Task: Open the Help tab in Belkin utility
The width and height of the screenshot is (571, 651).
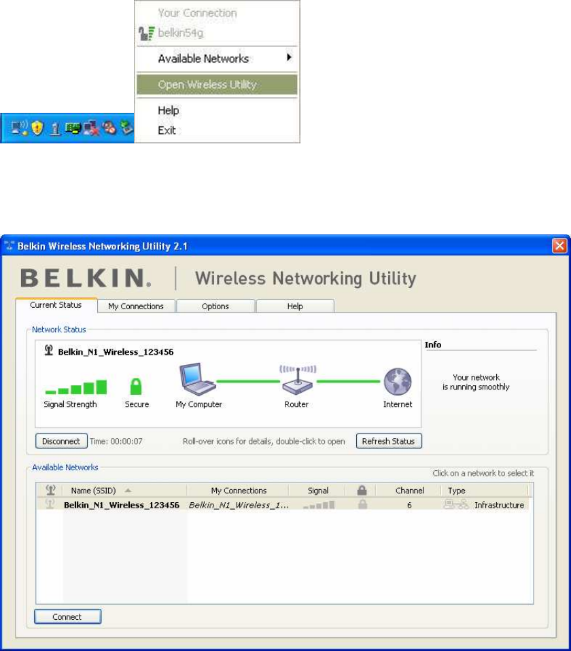Action: [x=295, y=306]
